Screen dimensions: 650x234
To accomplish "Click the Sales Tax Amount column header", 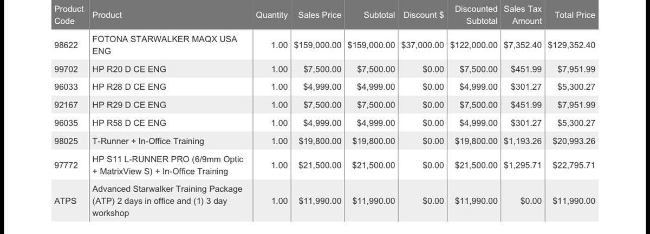I will [522, 15].
